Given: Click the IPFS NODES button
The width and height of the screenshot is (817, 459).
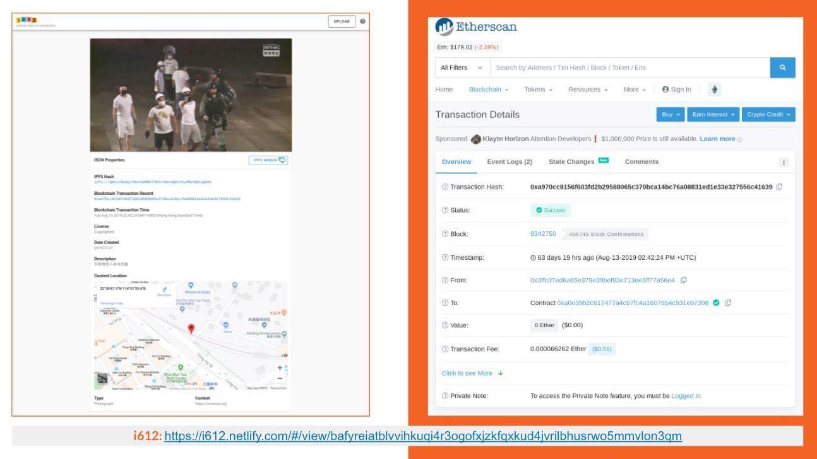Looking at the screenshot, I should click(268, 160).
